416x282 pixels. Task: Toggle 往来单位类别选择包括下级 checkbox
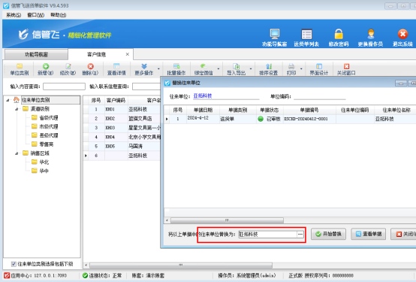[x=14, y=264]
